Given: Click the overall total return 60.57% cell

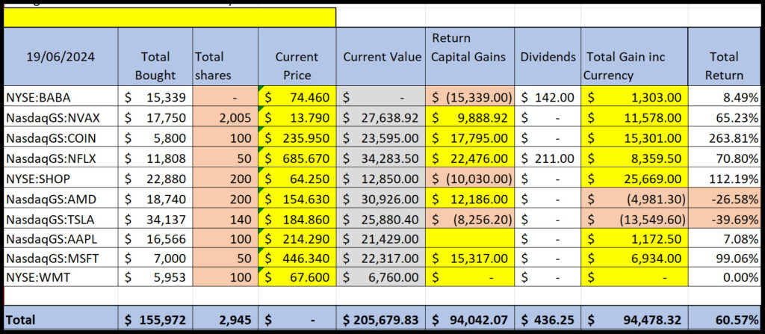Looking at the screenshot, I should coord(725,320).
